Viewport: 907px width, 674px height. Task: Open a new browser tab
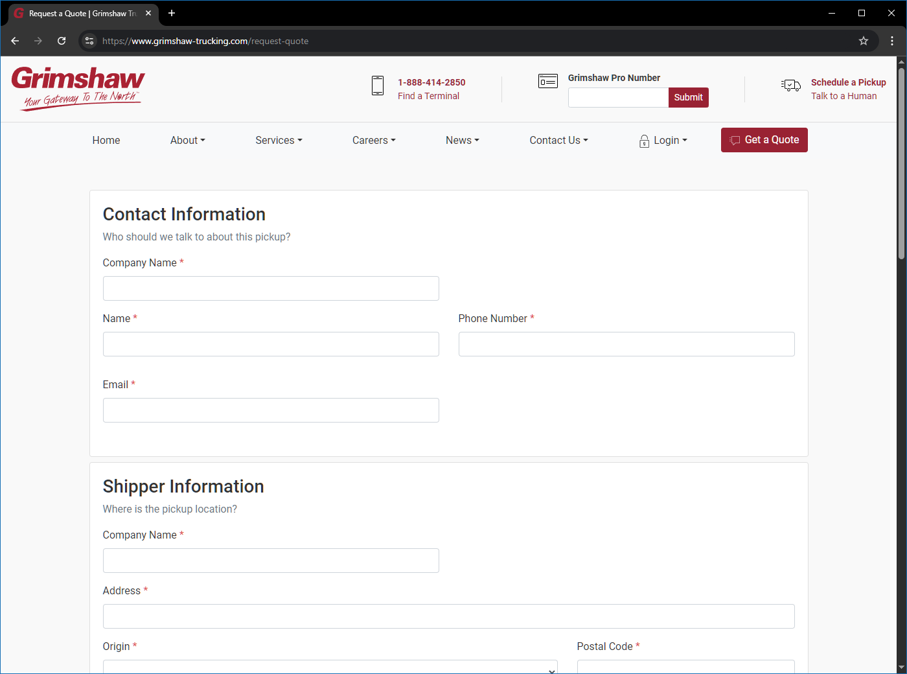pos(172,13)
